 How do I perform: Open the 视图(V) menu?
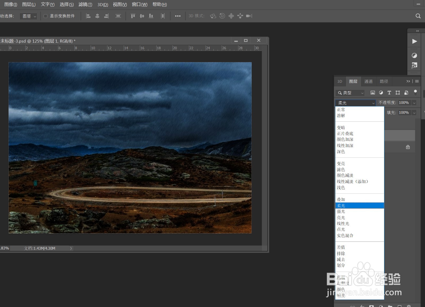[120, 5]
